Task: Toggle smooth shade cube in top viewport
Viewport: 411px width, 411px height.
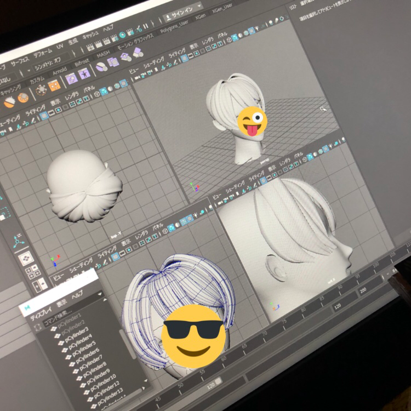Action: pyautogui.click(x=104, y=91)
